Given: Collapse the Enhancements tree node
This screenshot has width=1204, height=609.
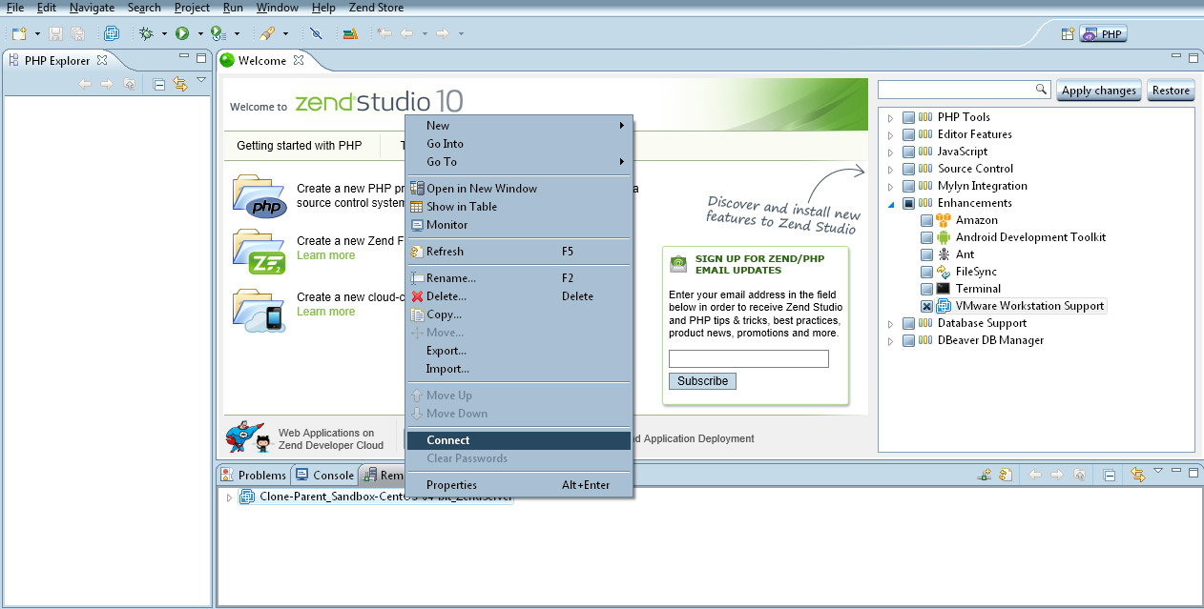Looking at the screenshot, I should (x=891, y=203).
